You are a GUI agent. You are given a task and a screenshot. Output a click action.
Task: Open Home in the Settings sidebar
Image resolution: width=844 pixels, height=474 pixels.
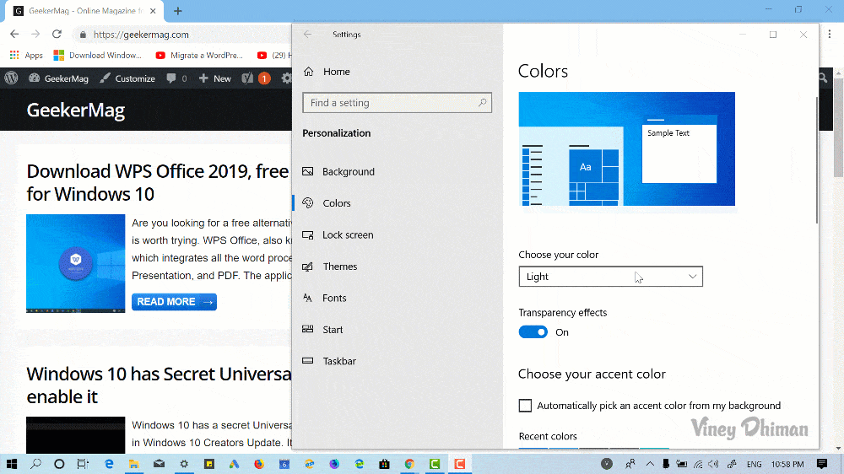point(327,72)
